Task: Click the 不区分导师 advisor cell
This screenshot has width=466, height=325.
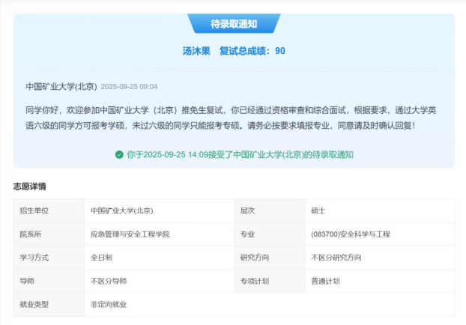Action: pos(109,281)
